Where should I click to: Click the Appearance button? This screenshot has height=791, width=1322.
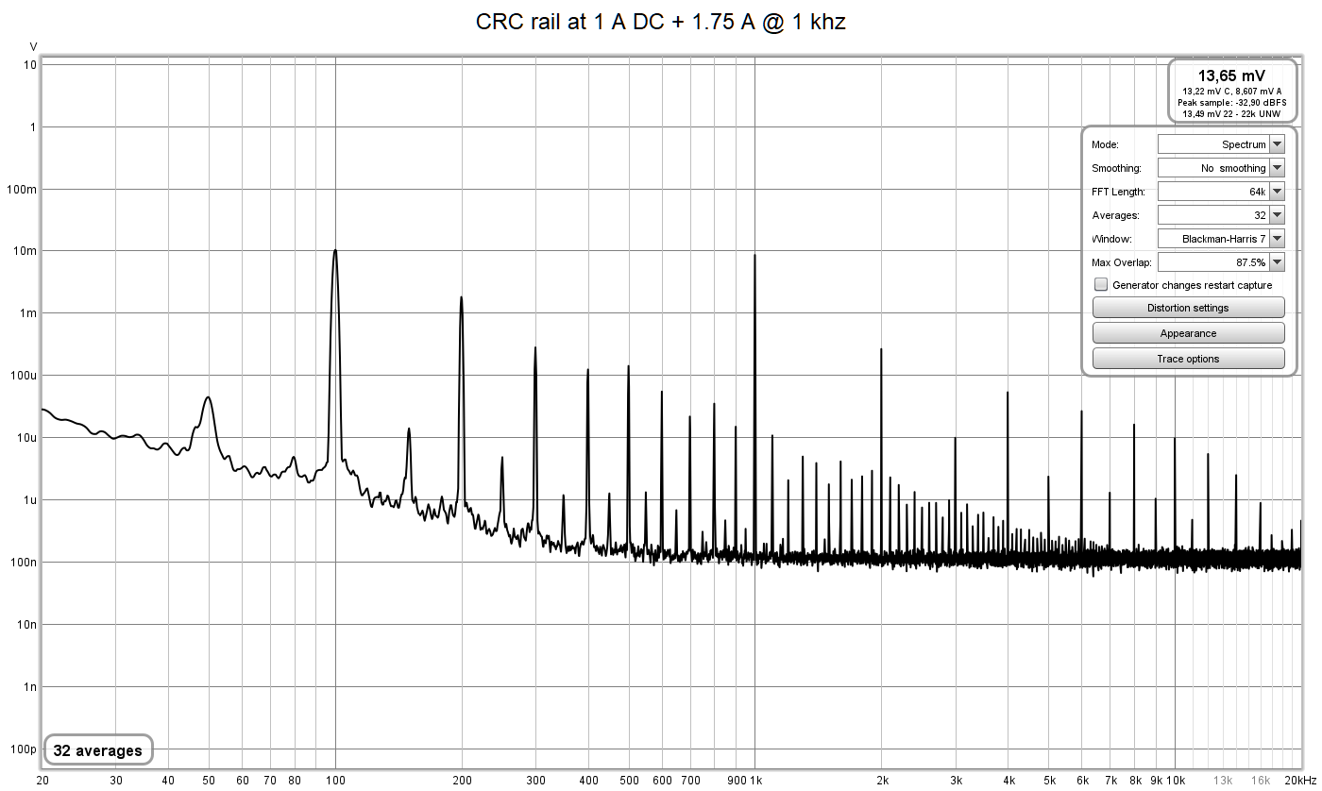pos(1188,333)
